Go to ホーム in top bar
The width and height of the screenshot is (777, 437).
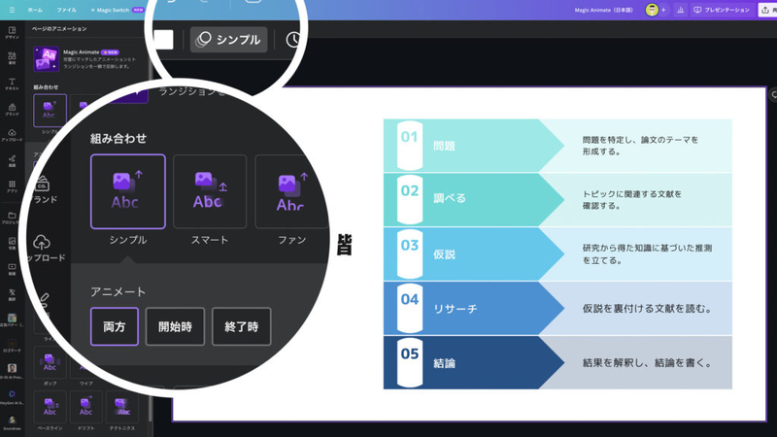coord(35,10)
